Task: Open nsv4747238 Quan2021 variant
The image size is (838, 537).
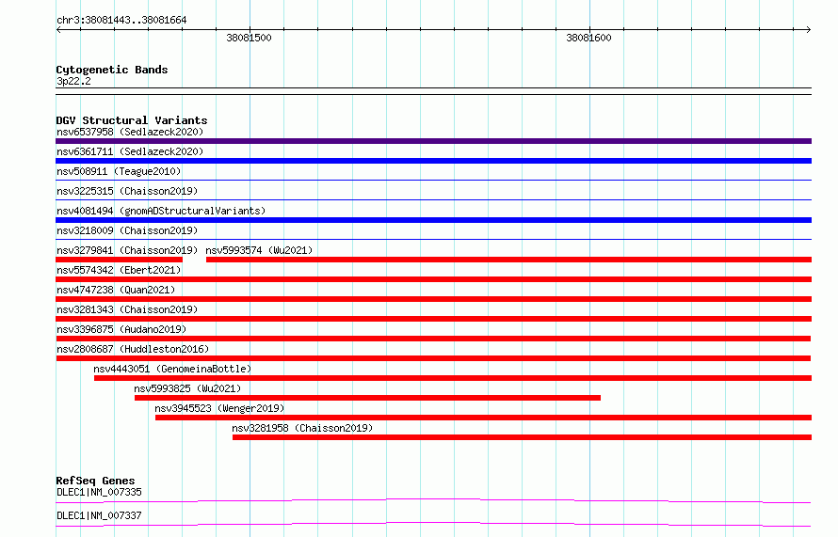Action: (x=116, y=290)
